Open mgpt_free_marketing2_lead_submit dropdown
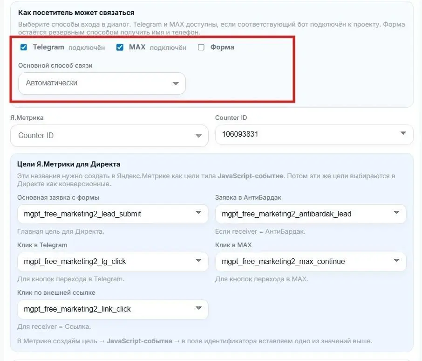Viewport: 422px width, 361px height. 113,214
